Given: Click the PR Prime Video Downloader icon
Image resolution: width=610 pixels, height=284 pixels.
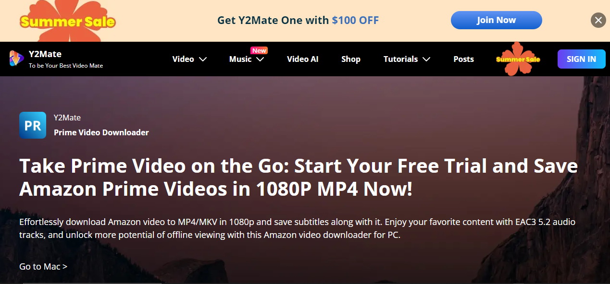Looking at the screenshot, I should pyautogui.click(x=33, y=125).
